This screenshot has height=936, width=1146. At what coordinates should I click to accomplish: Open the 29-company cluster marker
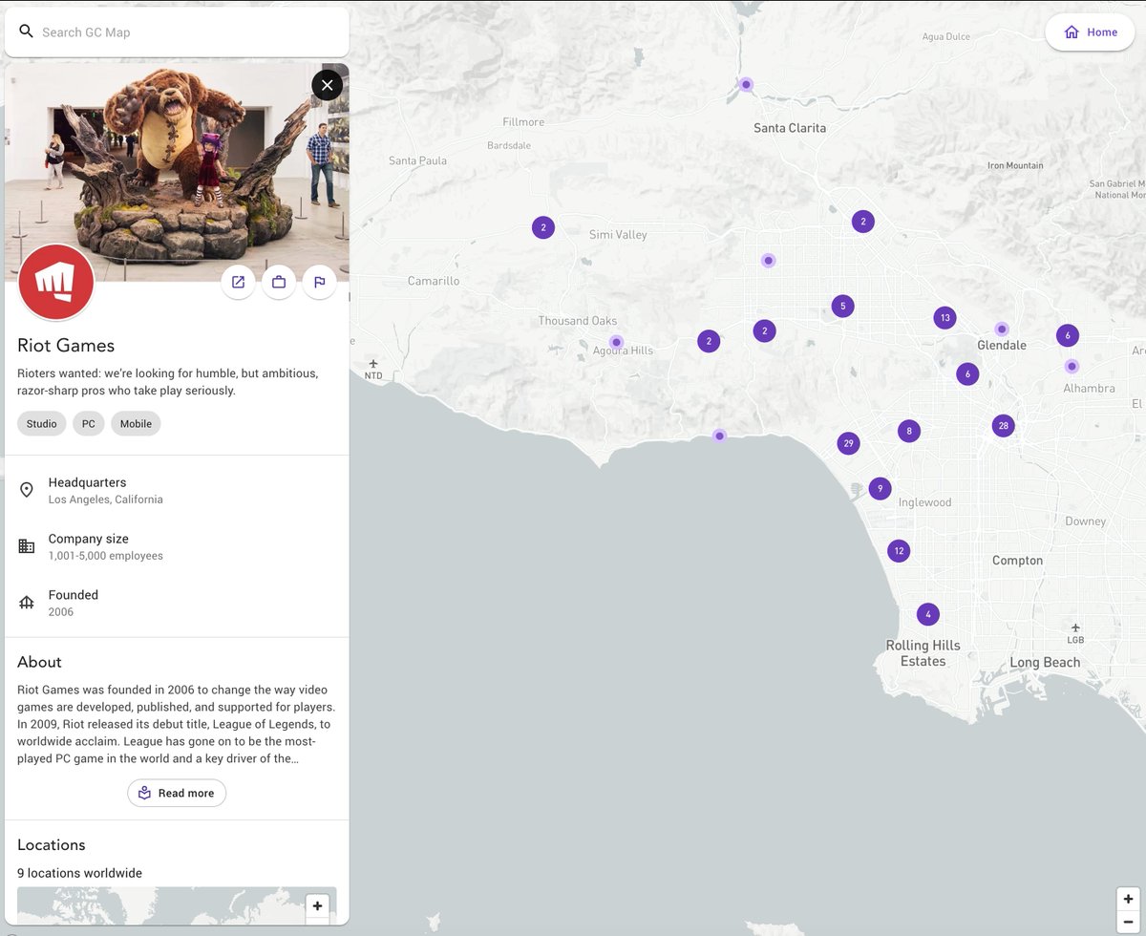point(848,443)
